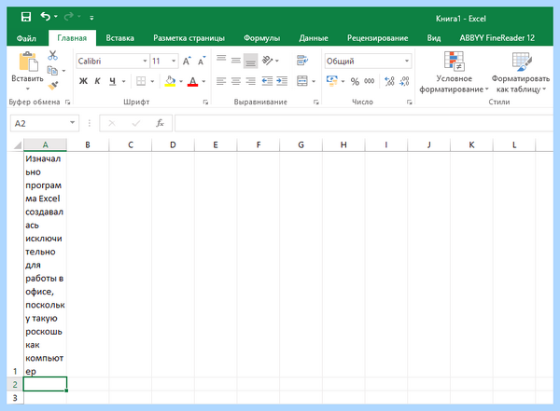Toggle wrap text in cell
The image size is (560, 411).
click(x=302, y=61)
